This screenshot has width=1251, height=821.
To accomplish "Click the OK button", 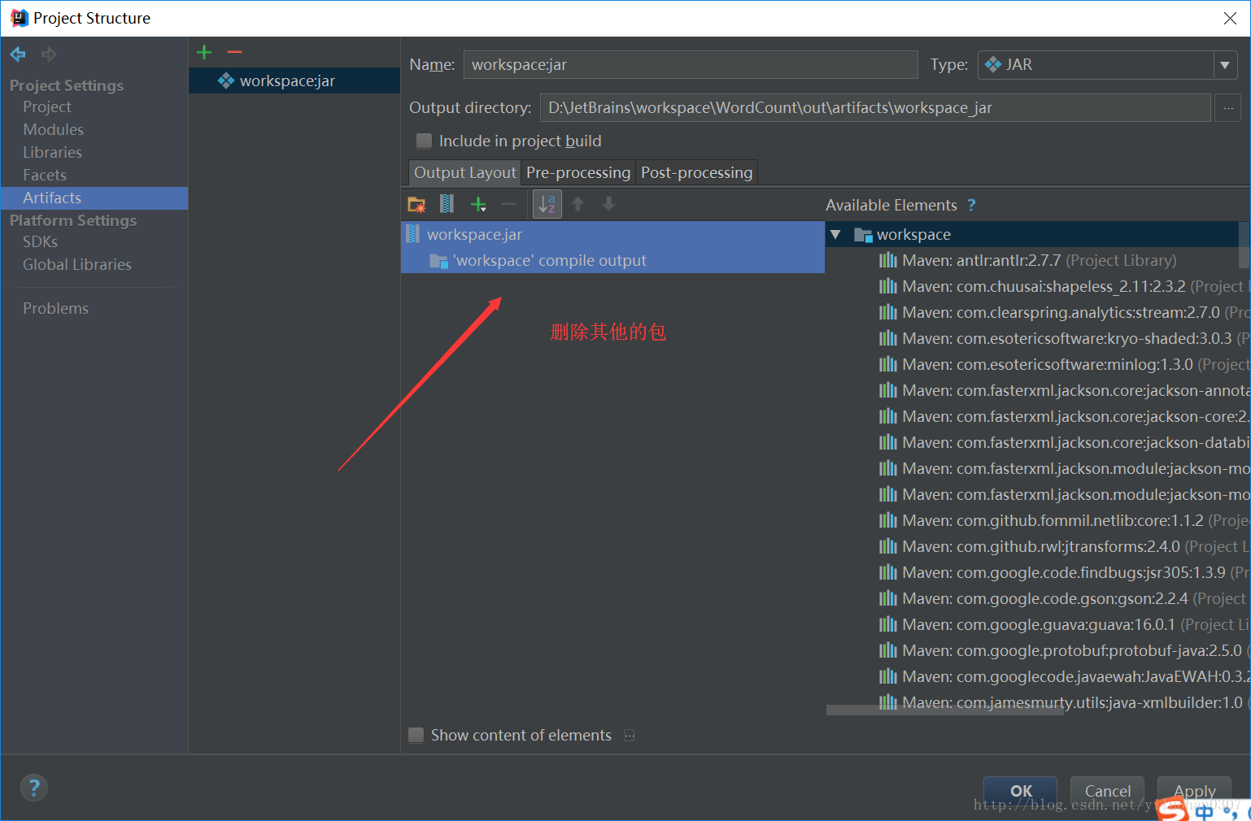I will pos(1021,791).
